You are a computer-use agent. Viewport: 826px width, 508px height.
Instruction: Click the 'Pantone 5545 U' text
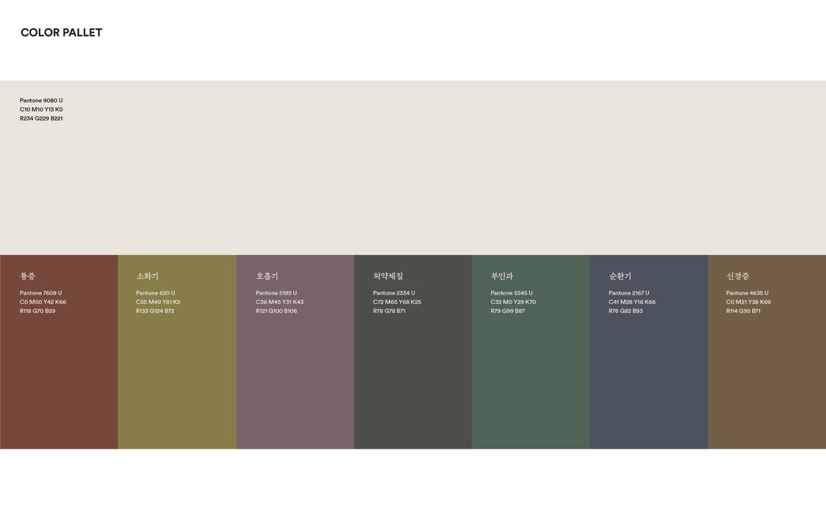coord(512,293)
